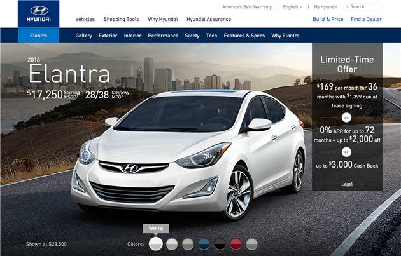Go to Features & Specs section
Image resolution: width=401 pixels, height=256 pixels.
244,36
